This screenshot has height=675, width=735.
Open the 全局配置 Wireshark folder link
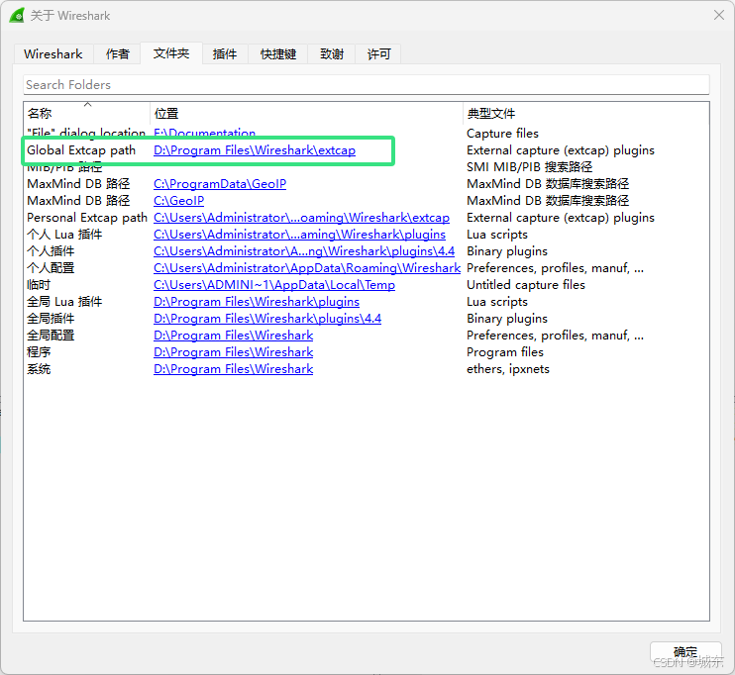point(234,336)
